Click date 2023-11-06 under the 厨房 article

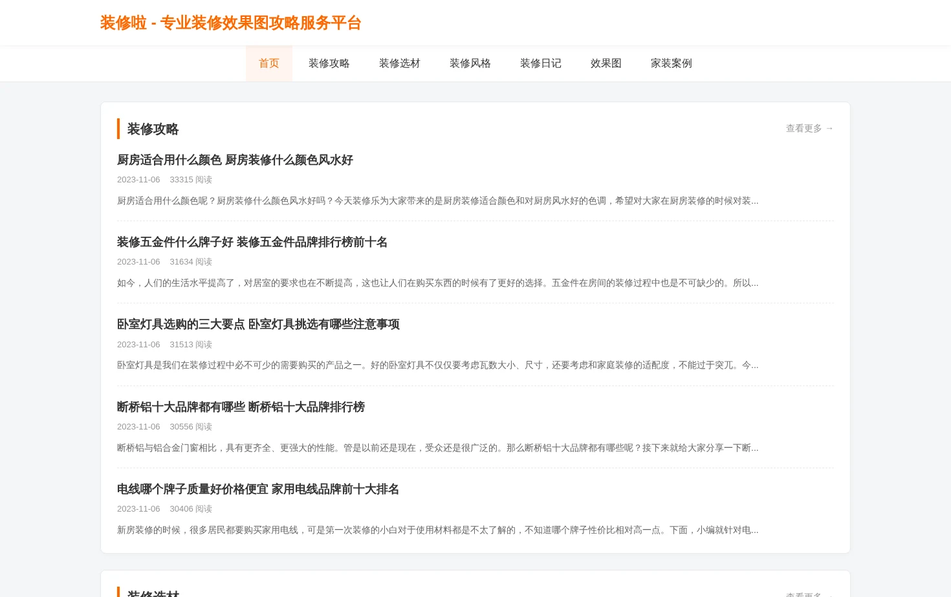click(138, 180)
